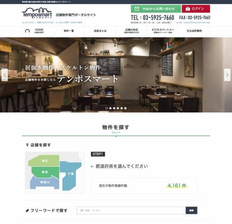Click the HOME house icon
Viewport: 232px width, 224px height.
tap(27, 31)
